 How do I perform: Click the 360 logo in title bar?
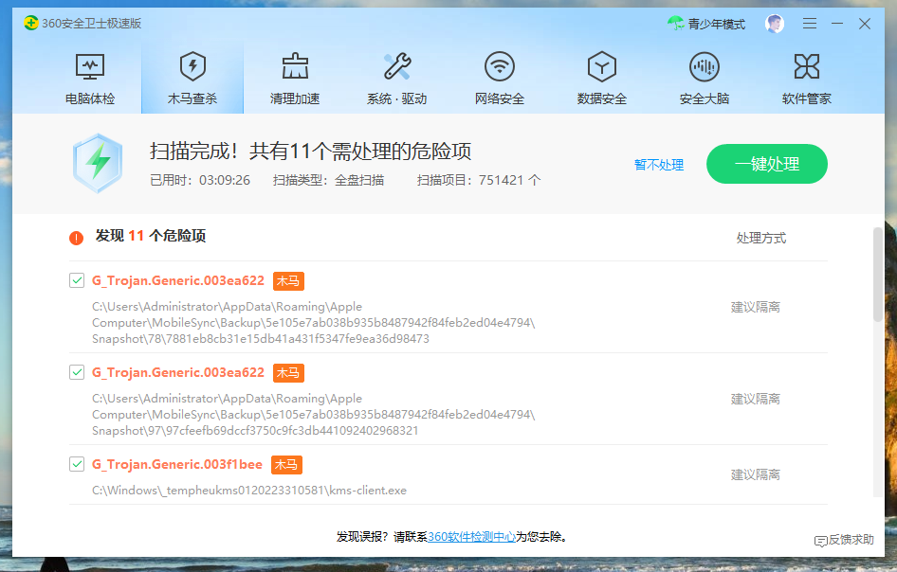(31, 24)
